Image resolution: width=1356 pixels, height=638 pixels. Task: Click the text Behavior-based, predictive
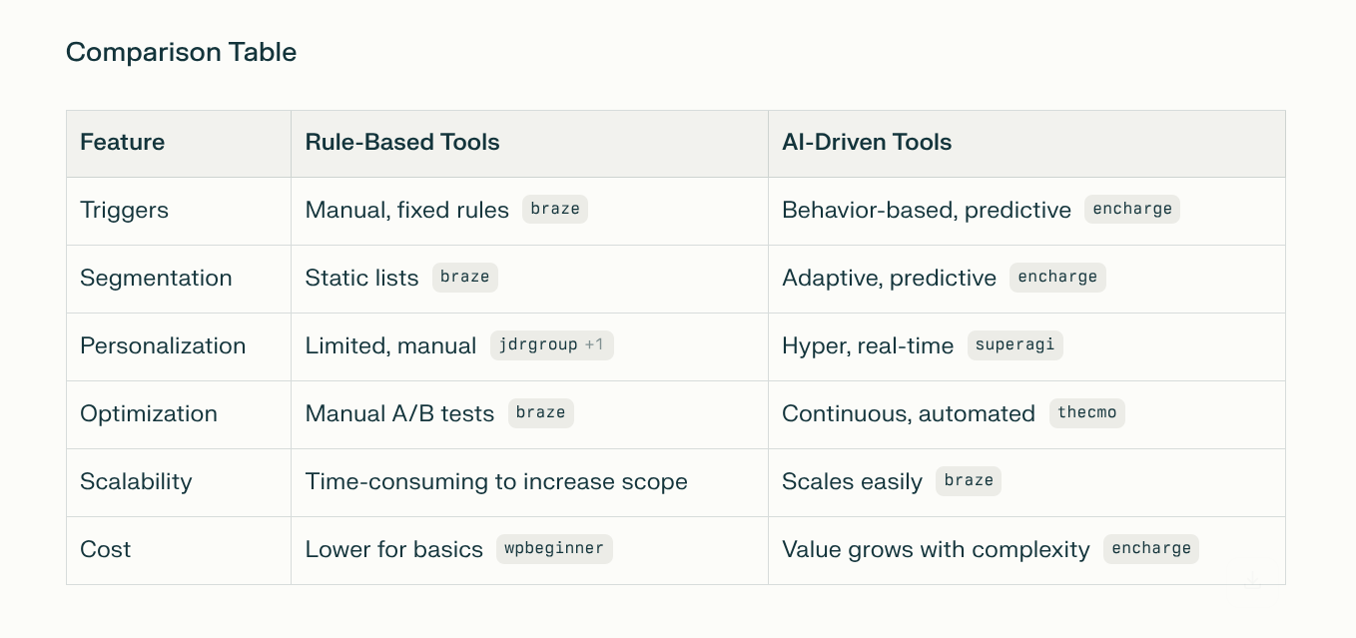(927, 210)
